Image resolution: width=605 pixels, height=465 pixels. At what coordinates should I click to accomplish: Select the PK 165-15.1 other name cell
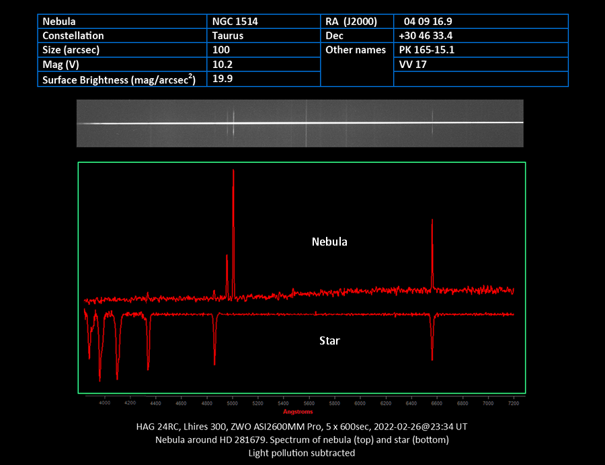[481, 50]
